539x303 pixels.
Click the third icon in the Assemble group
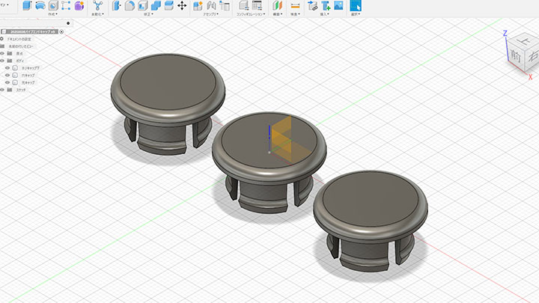tap(225, 5)
